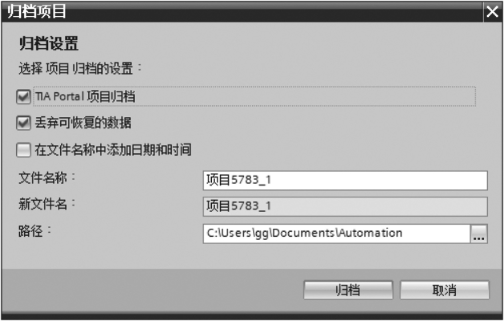
Task: Click into the 文件名称 input field
Action: pyautogui.click(x=345, y=180)
